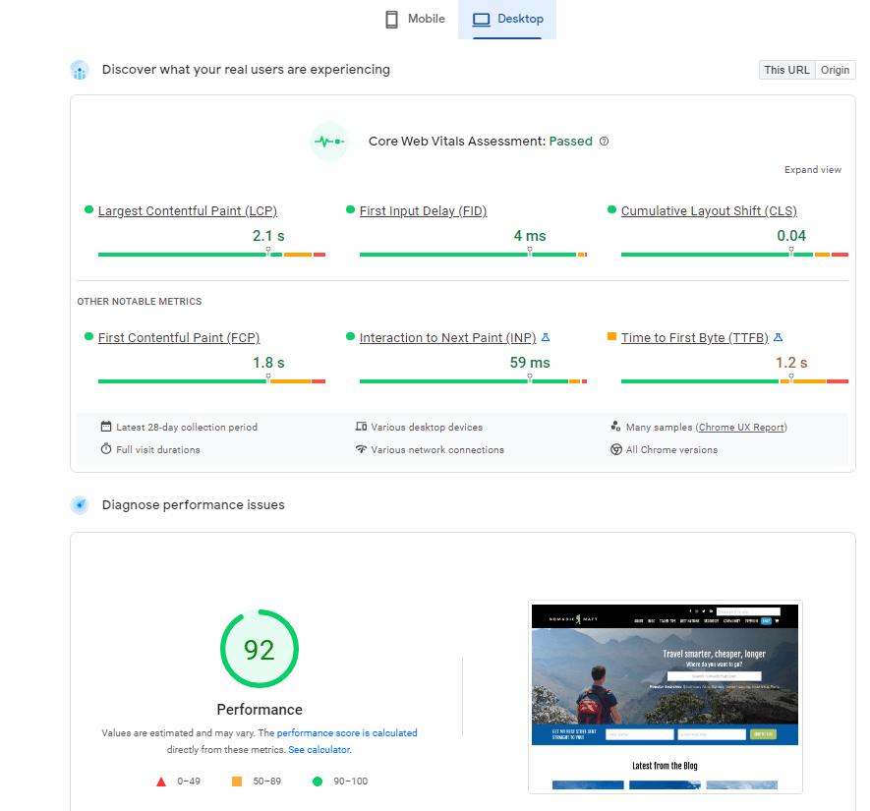This screenshot has width=870, height=811.
Task: Click the Core Web Vitals pulse icon
Action: [329, 142]
